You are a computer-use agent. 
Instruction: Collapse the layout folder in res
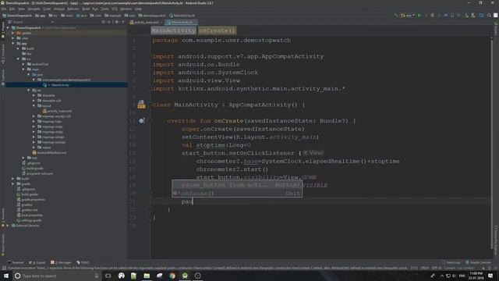(34, 106)
